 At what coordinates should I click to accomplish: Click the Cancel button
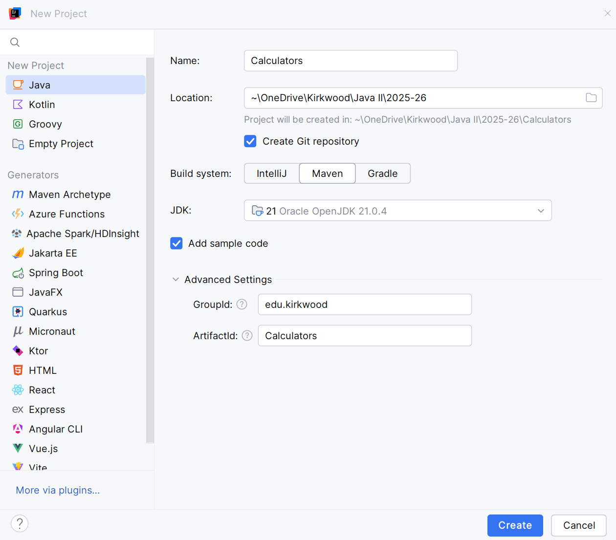(x=579, y=525)
